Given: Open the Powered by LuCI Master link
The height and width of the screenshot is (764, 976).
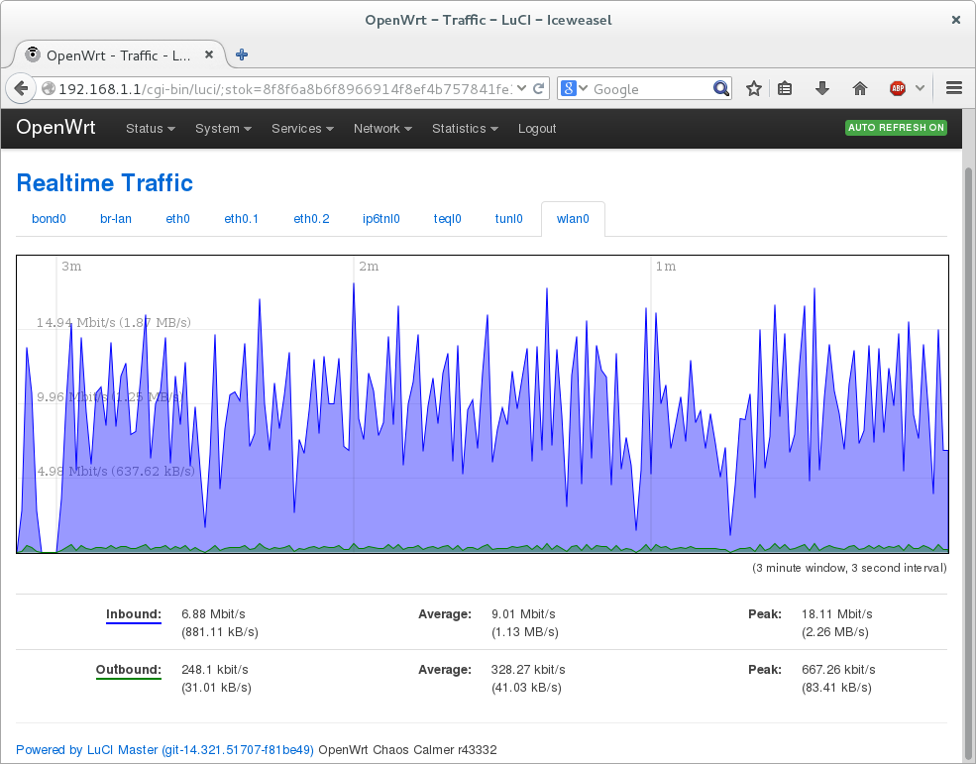Looking at the screenshot, I should (x=164, y=750).
